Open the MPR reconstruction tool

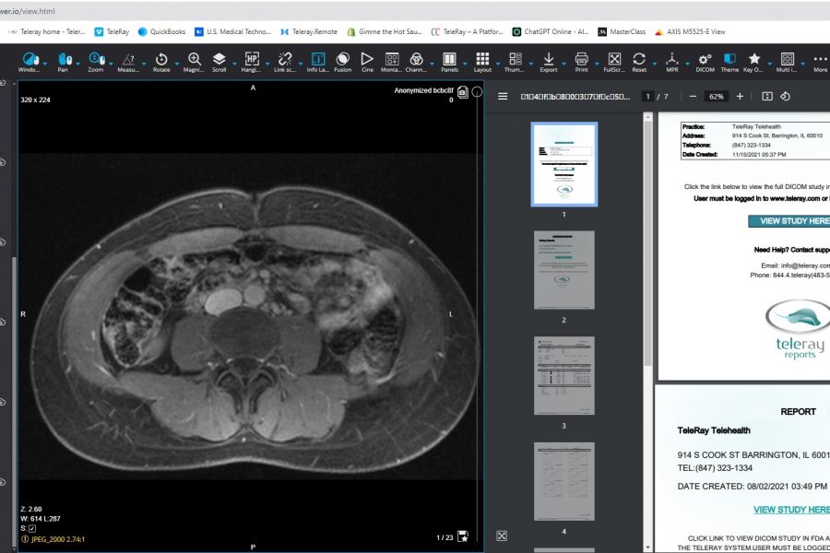click(673, 59)
